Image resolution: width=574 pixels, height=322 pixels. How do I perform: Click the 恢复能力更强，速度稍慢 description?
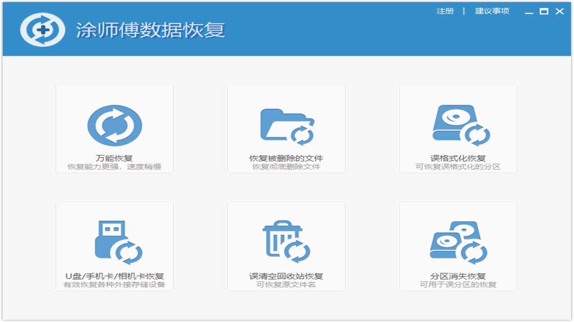(114, 167)
